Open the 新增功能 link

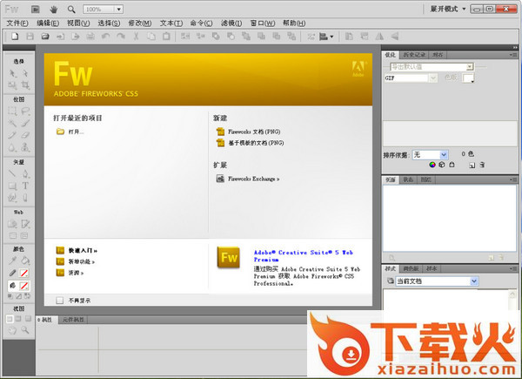pos(82,261)
